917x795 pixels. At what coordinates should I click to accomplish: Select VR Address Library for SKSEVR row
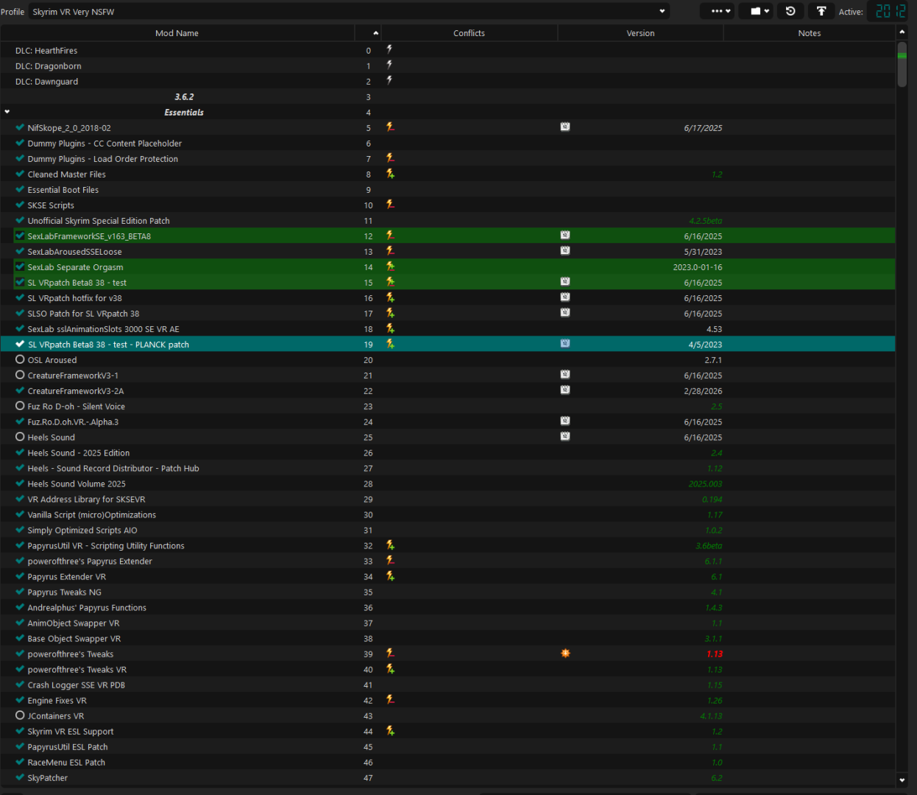pyautogui.click(x=447, y=498)
